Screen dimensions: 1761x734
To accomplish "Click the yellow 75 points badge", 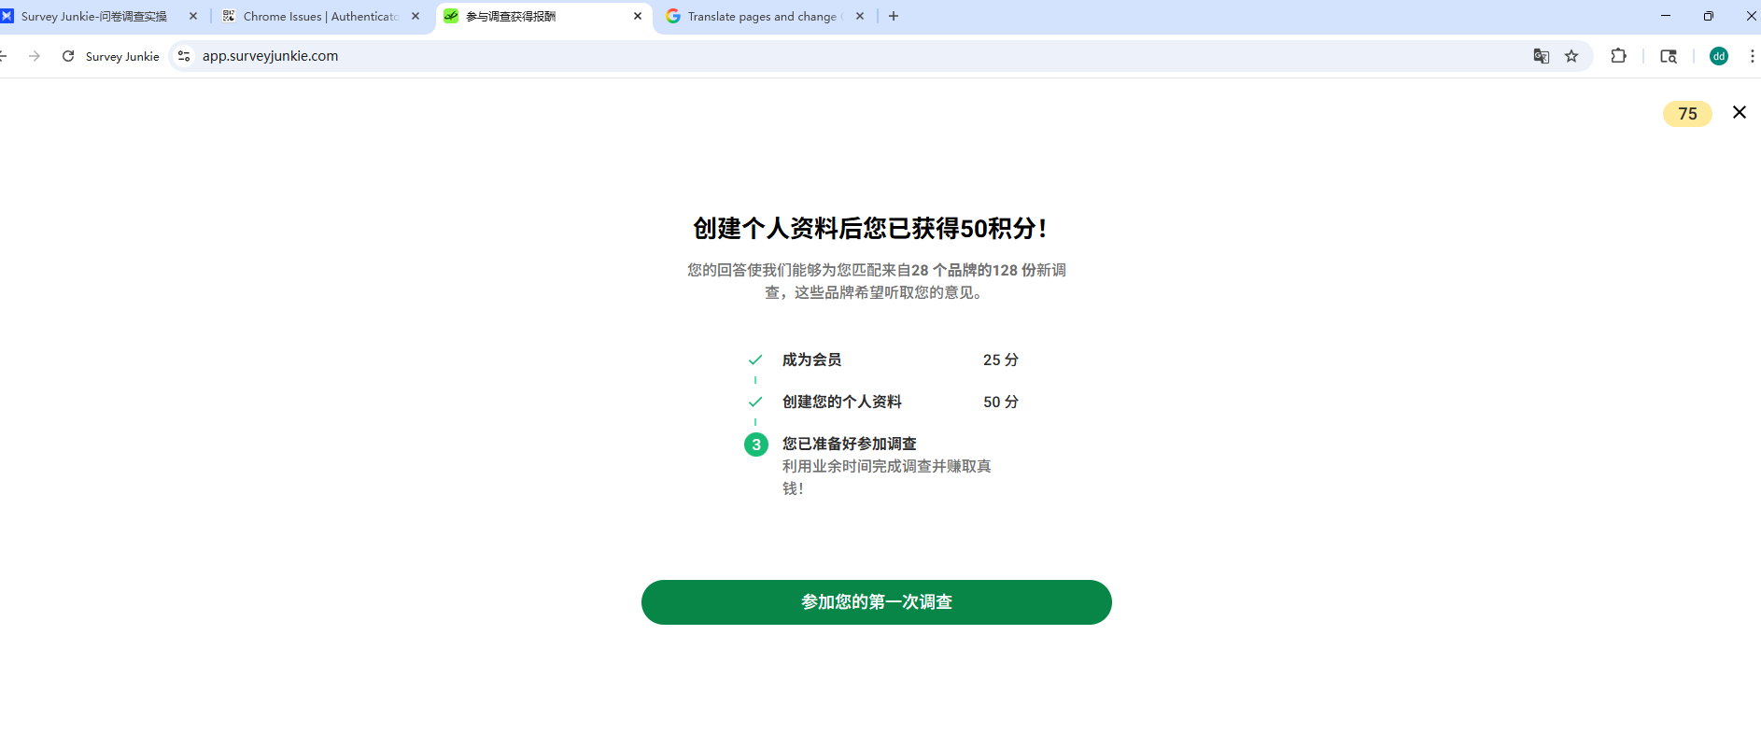I will (x=1686, y=114).
